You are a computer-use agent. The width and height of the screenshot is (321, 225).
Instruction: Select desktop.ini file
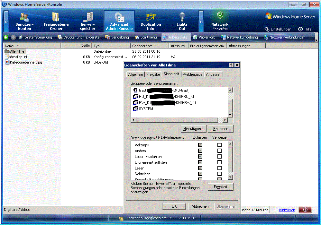(x=16, y=57)
